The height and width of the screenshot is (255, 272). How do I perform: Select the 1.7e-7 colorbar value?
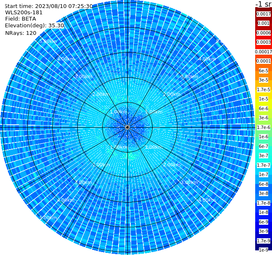[x=264, y=165]
